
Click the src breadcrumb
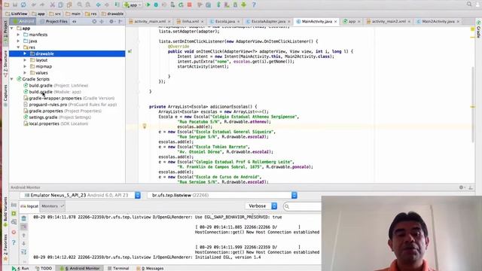[55, 14]
